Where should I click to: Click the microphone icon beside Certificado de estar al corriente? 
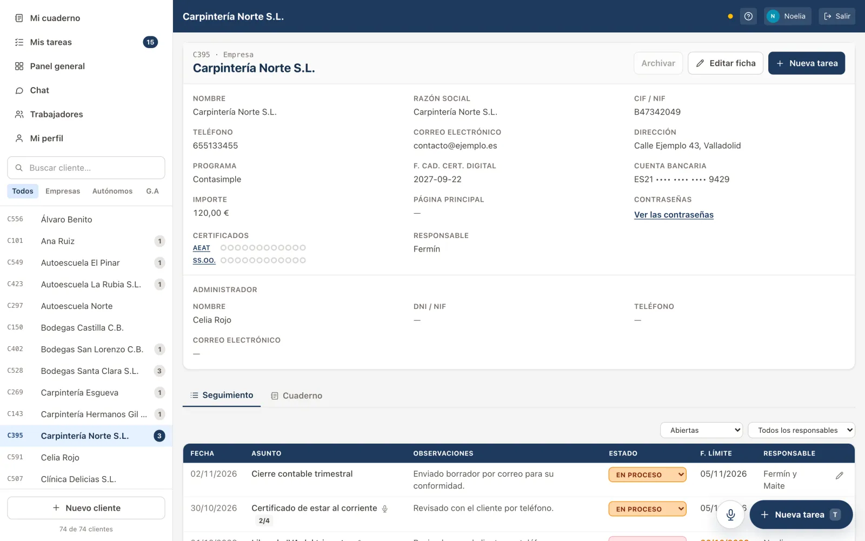tap(385, 509)
